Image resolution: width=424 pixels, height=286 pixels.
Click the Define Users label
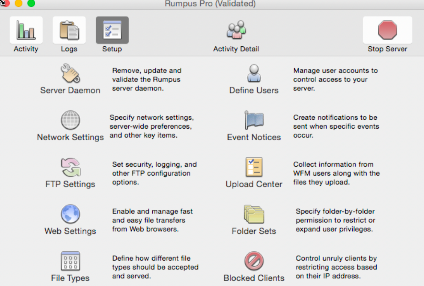(254, 90)
